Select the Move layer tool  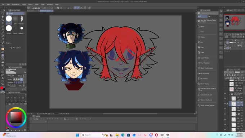click(x=3, y=23)
